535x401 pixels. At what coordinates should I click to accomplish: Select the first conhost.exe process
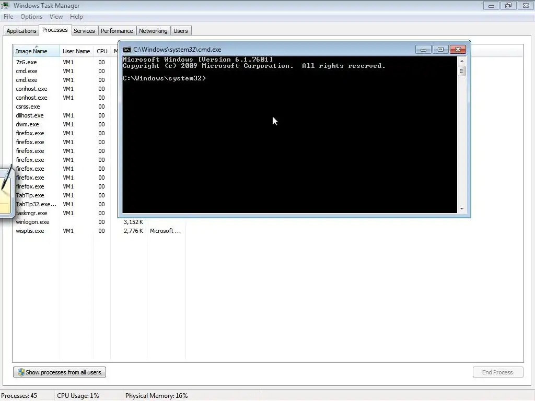[x=31, y=89]
